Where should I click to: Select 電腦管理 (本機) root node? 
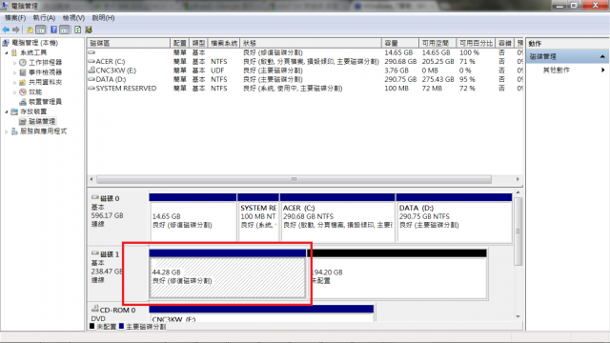tap(34, 43)
